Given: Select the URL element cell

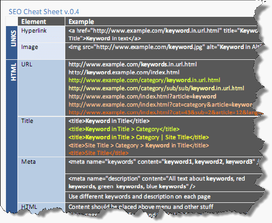Looking at the screenshot, I should (41, 88).
